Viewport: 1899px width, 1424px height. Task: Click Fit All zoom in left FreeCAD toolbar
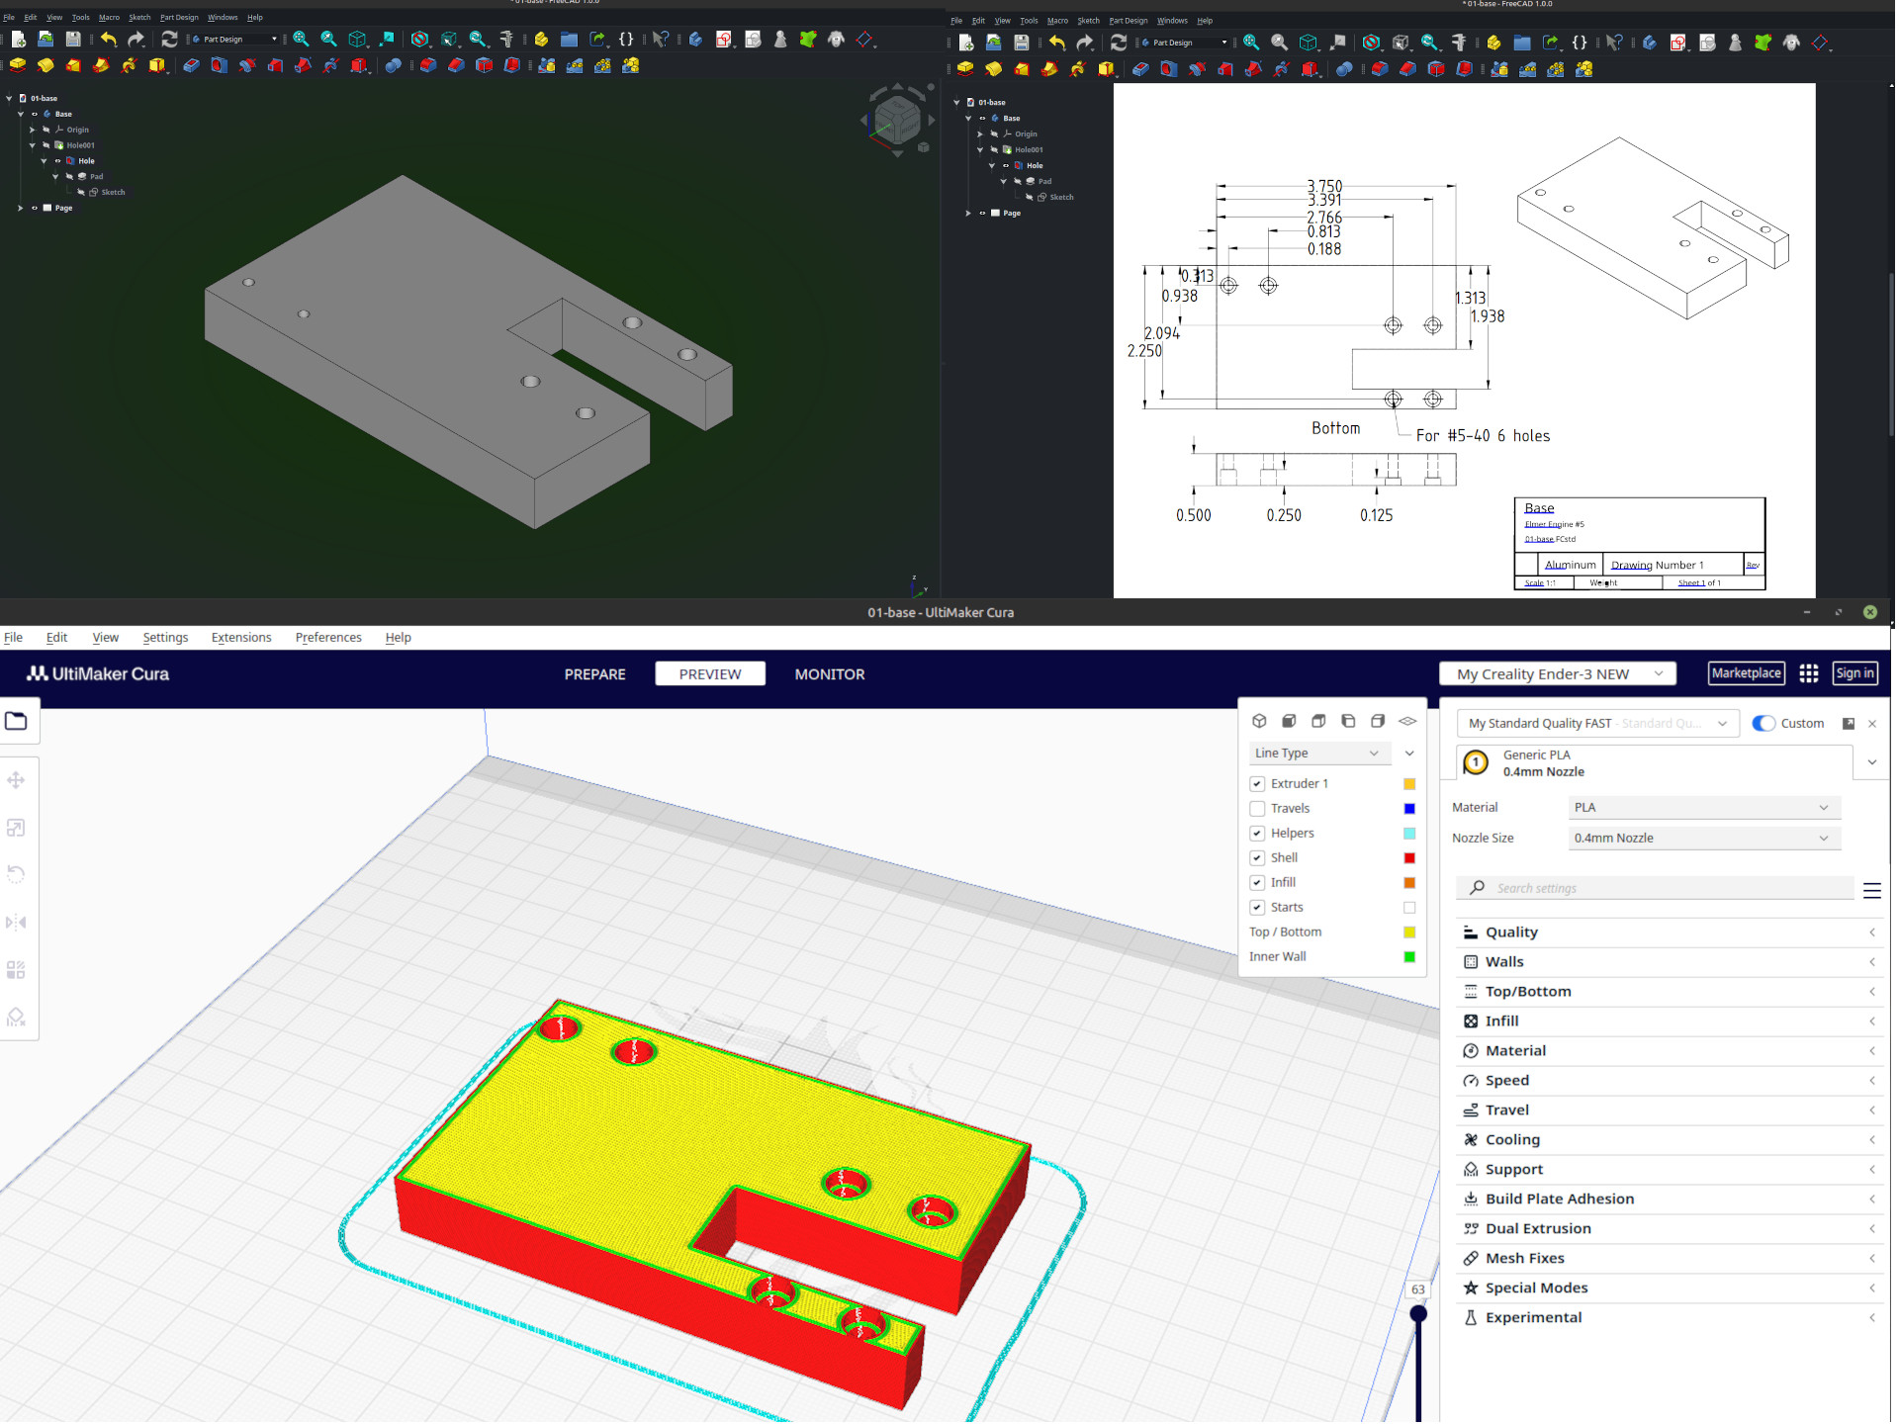[301, 39]
